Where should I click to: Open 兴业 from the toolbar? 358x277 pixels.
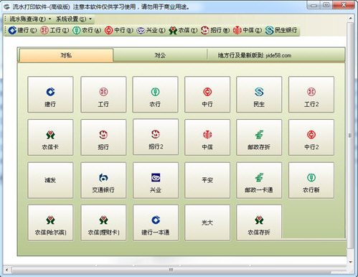[x=151, y=30]
